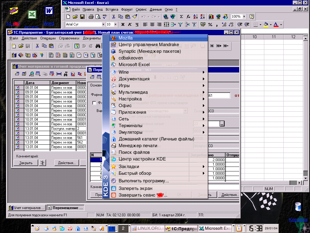Click the Chart Wizard icon in Excel

(211, 17)
